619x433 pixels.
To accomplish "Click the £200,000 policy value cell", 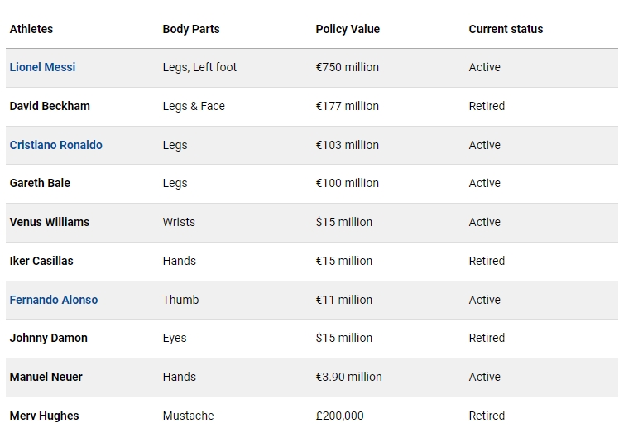I will pos(339,416).
